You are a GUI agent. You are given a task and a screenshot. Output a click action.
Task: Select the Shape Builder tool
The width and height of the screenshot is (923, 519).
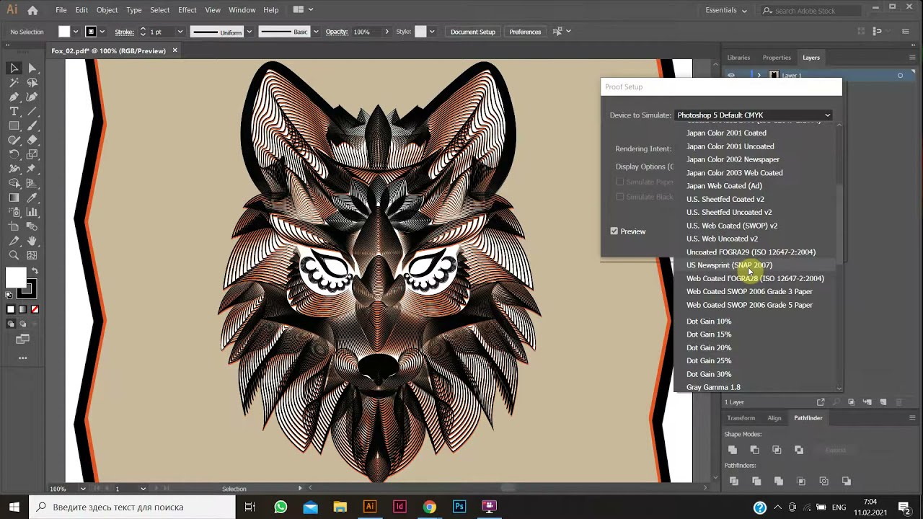point(14,184)
